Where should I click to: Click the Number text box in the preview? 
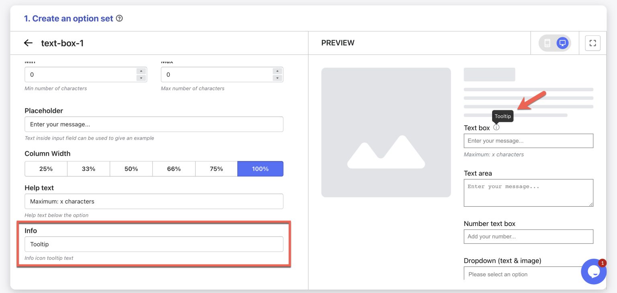[528, 236]
